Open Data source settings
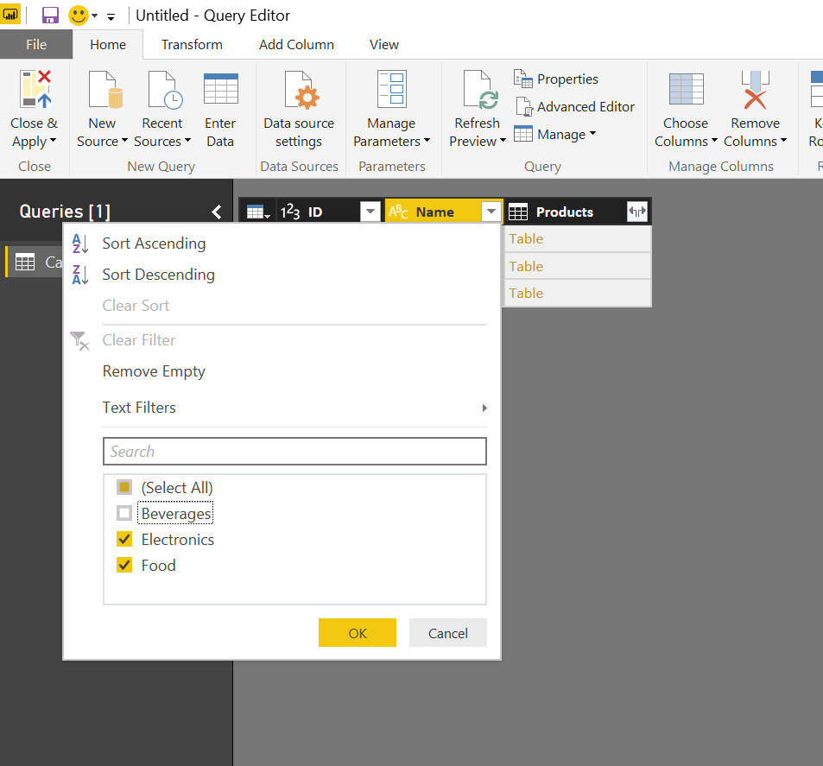 [x=299, y=110]
